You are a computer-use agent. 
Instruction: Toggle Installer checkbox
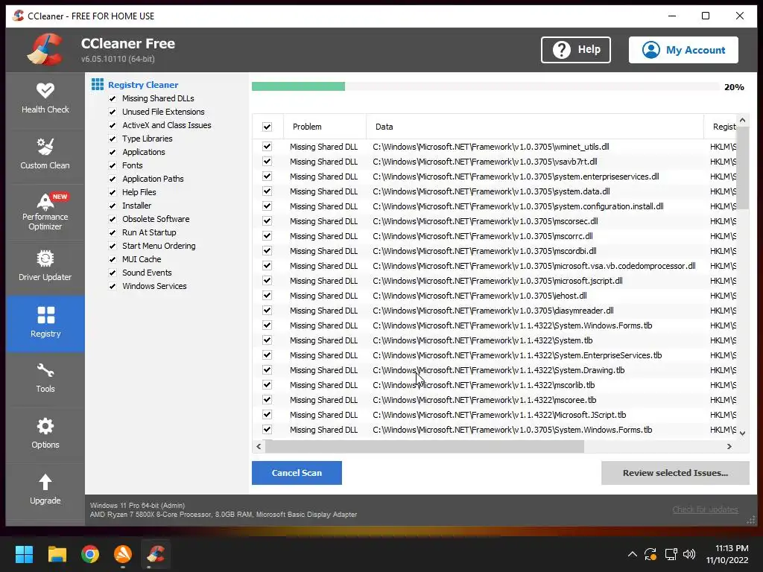(x=113, y=206)
